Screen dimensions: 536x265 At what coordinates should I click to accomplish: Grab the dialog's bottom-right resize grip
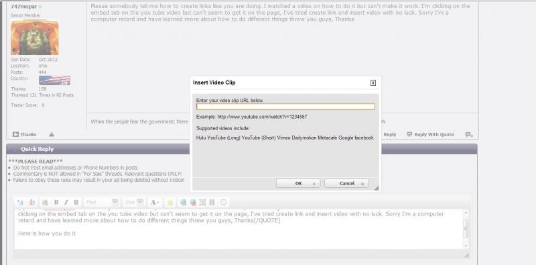pyautogui.click(x=377, y=188)
